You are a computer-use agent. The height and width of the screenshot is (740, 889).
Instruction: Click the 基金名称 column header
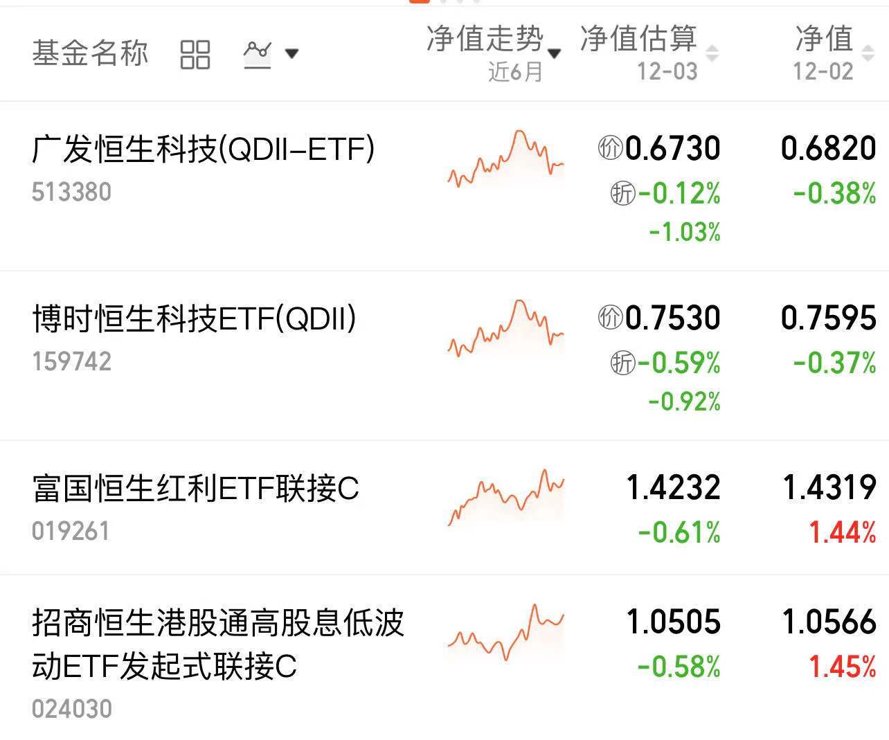click(x=90, y=53)
